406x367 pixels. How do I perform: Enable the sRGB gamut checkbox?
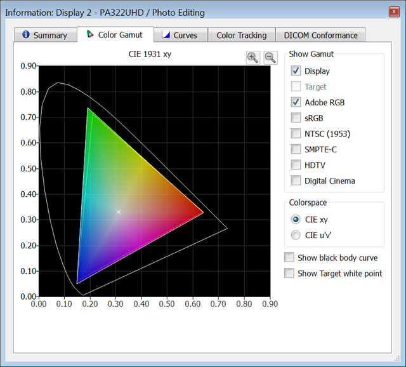[296, 117]
